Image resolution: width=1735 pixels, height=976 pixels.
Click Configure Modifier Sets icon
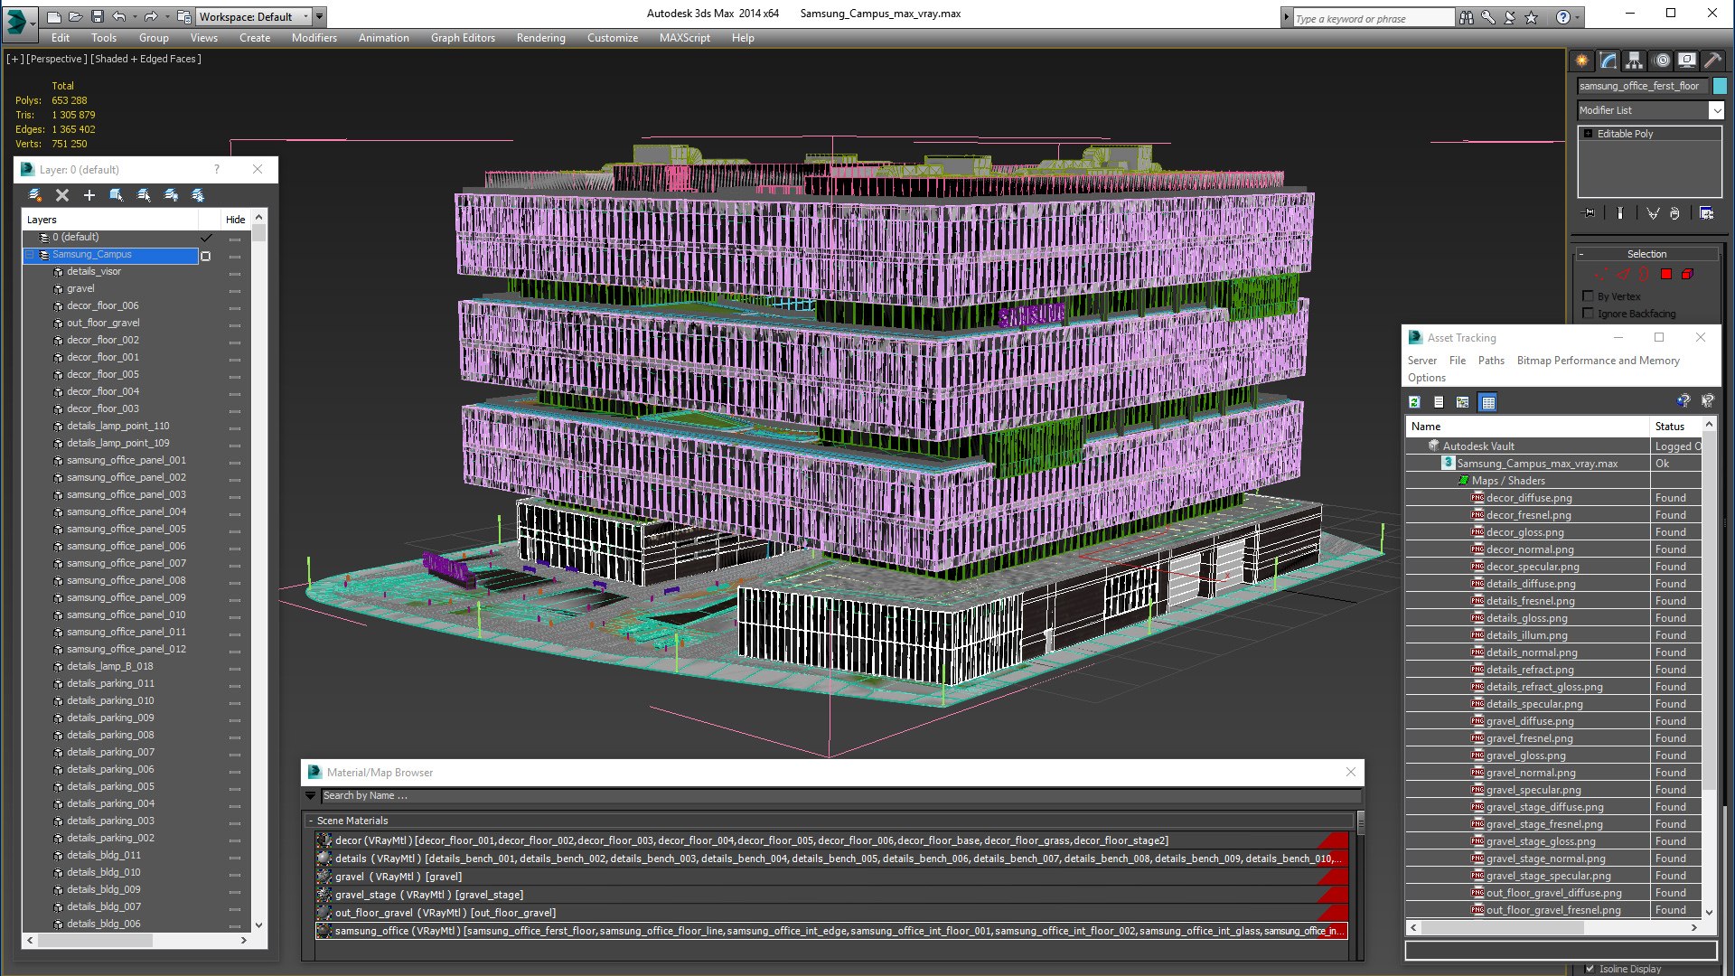point(1706,213)
